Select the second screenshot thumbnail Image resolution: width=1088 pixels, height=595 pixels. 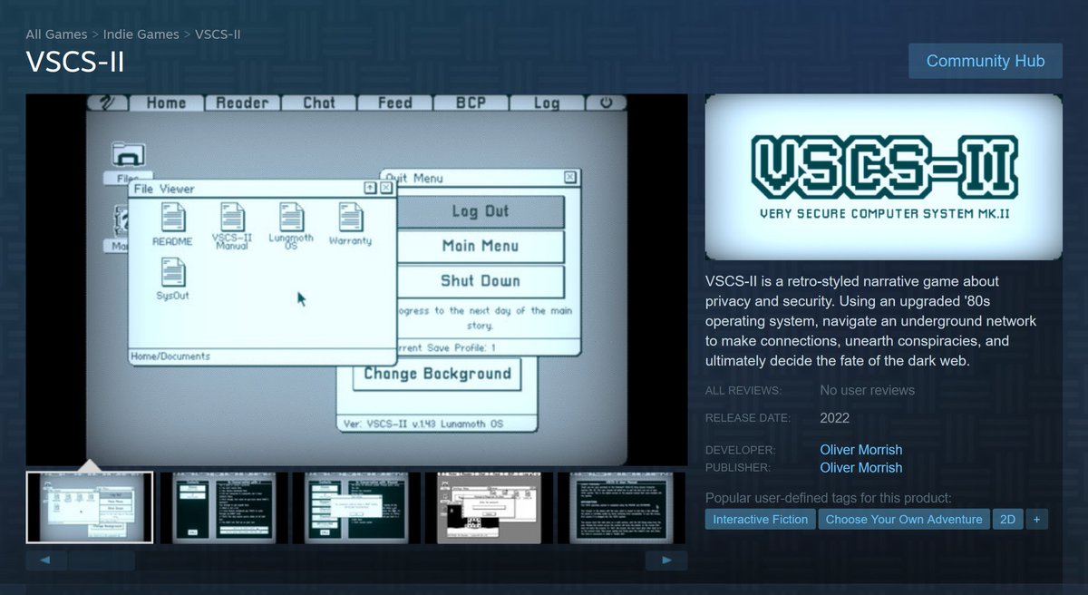(222, 507)
